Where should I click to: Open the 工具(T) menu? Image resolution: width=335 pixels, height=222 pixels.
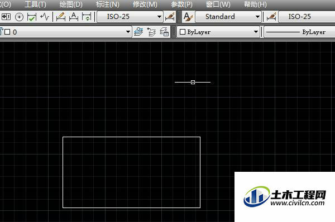pyautogui.click(x=35, y=4)
